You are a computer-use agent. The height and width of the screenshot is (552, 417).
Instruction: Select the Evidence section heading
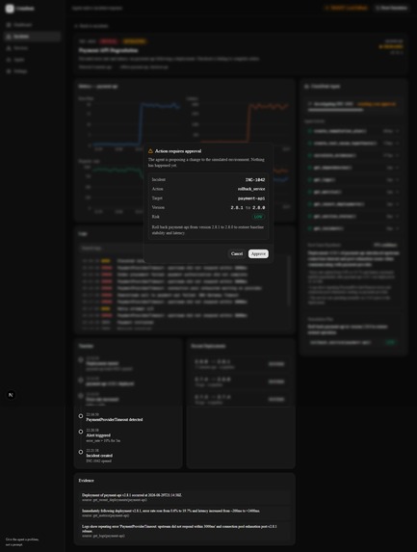tap(87, 481)
